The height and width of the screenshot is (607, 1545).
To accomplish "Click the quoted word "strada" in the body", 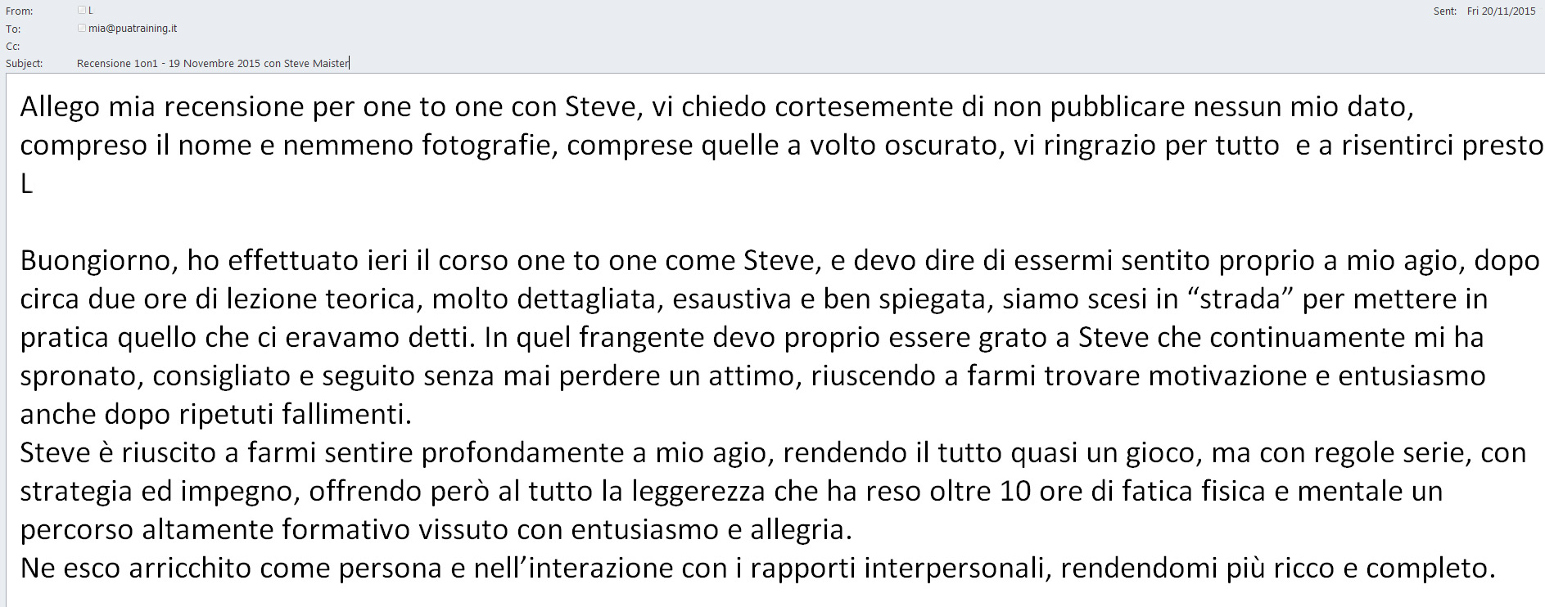I will point(1240,299).
